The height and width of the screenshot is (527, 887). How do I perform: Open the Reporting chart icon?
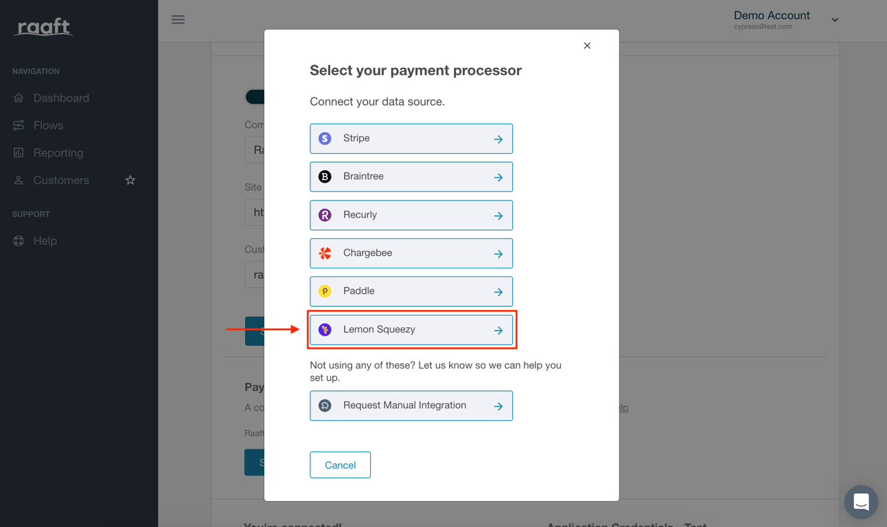coord(19,153)
